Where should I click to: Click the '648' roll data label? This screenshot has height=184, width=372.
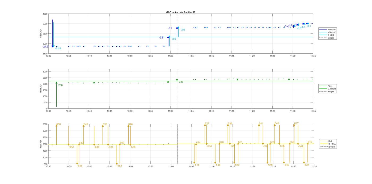point(221,142)
